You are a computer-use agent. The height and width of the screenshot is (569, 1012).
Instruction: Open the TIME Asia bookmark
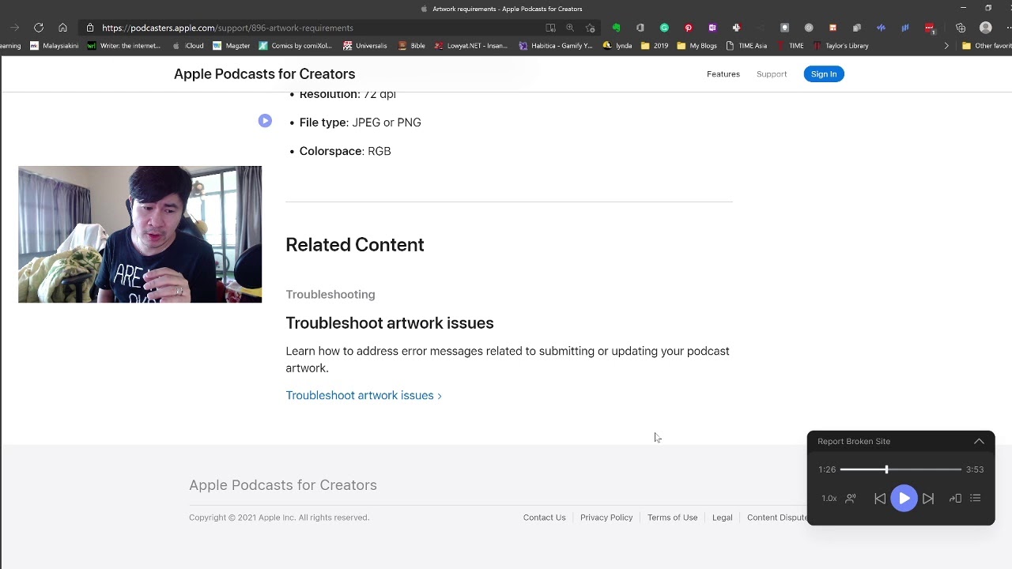coord(746,46)
